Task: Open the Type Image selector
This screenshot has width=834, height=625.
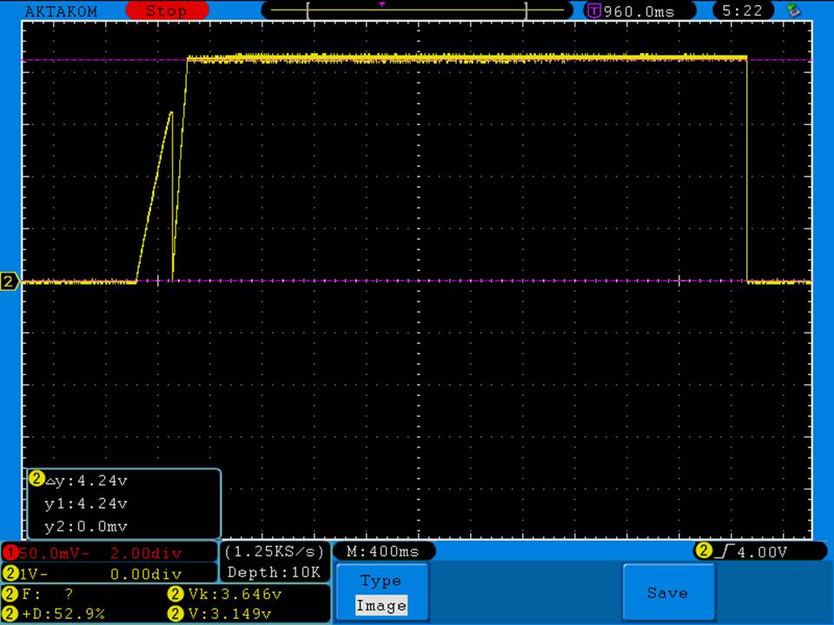Action: pyautogui.click(x=381, y=593)
